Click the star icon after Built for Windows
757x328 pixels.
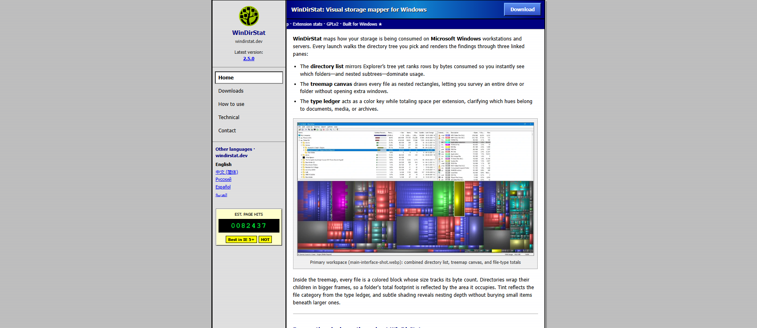pos(380,24)
